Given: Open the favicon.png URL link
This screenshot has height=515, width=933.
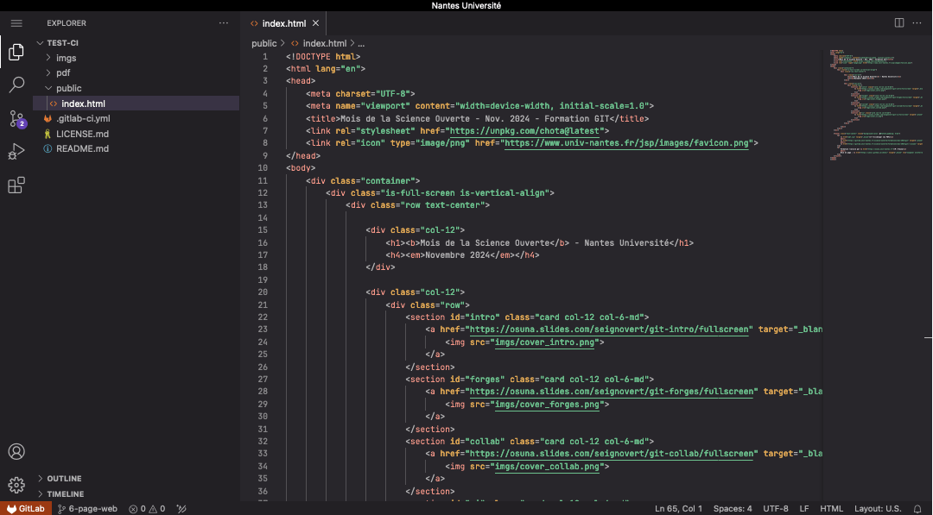Looking at the screenshot, I should click(x=626, y=143).
